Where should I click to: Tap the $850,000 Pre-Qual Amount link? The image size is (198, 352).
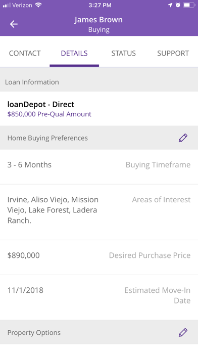tap(49, 114)
